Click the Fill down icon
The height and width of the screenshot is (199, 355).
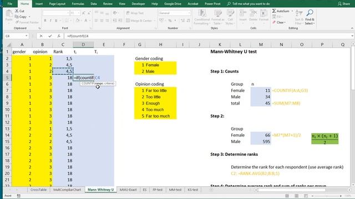tap(274, 17)
